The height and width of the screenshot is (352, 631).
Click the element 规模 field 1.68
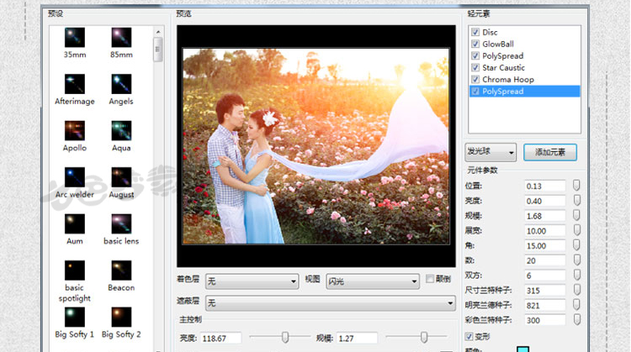pos(545,216)
